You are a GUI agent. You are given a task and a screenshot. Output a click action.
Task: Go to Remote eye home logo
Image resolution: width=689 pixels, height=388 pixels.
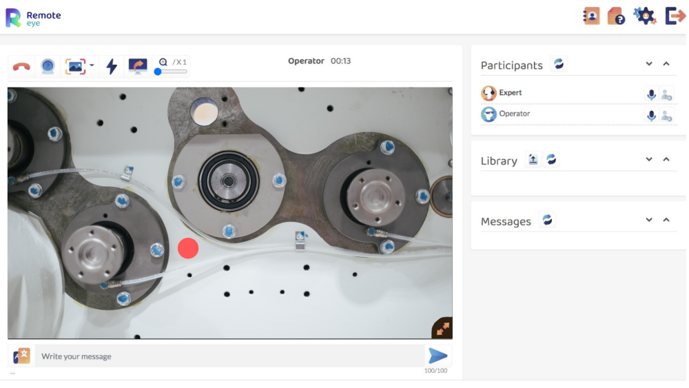[x=33, y=18]
